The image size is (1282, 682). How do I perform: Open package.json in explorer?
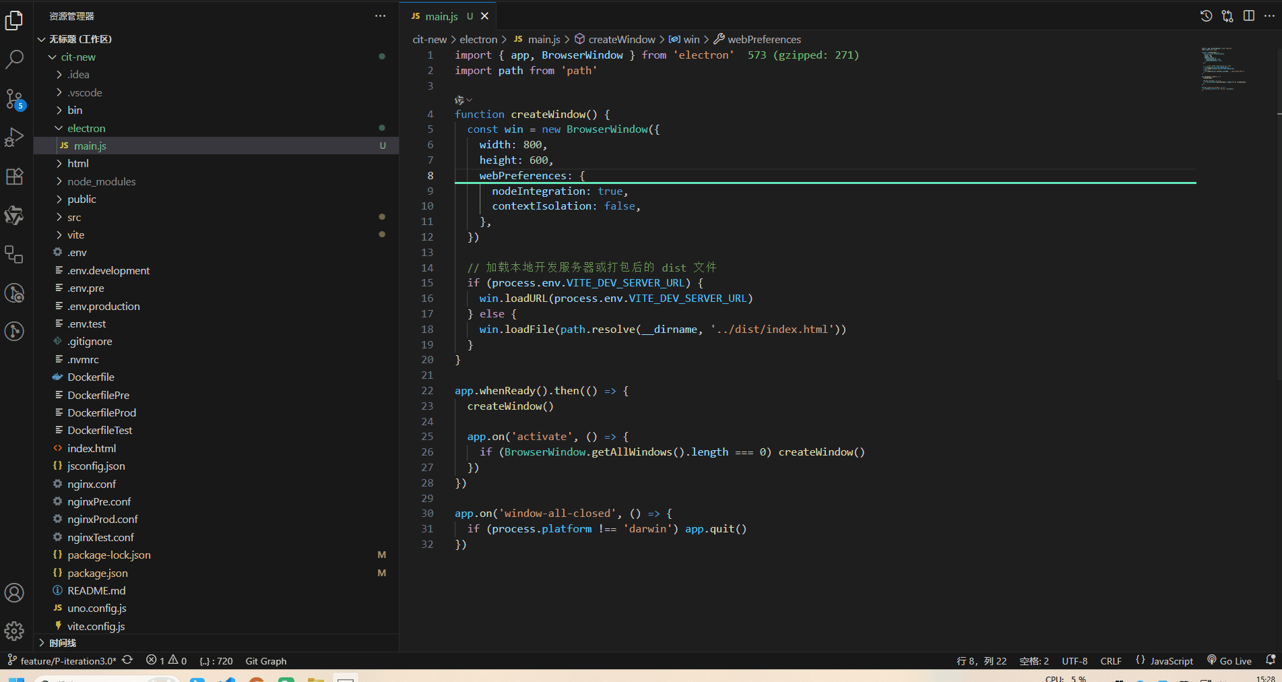(x=216, y=573)
